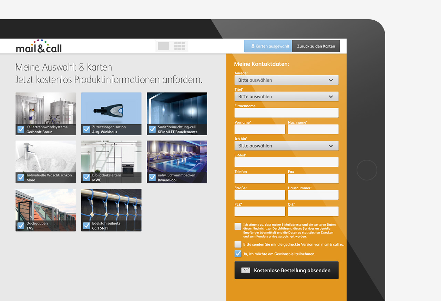Open the Titel dropdown
The image size is (441, 301).
tap(287, 96)
